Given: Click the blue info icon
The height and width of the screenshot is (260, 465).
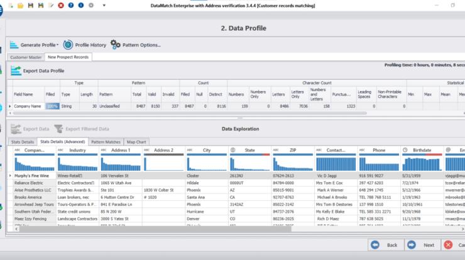Looking at the screenshot, I should 81,5.
